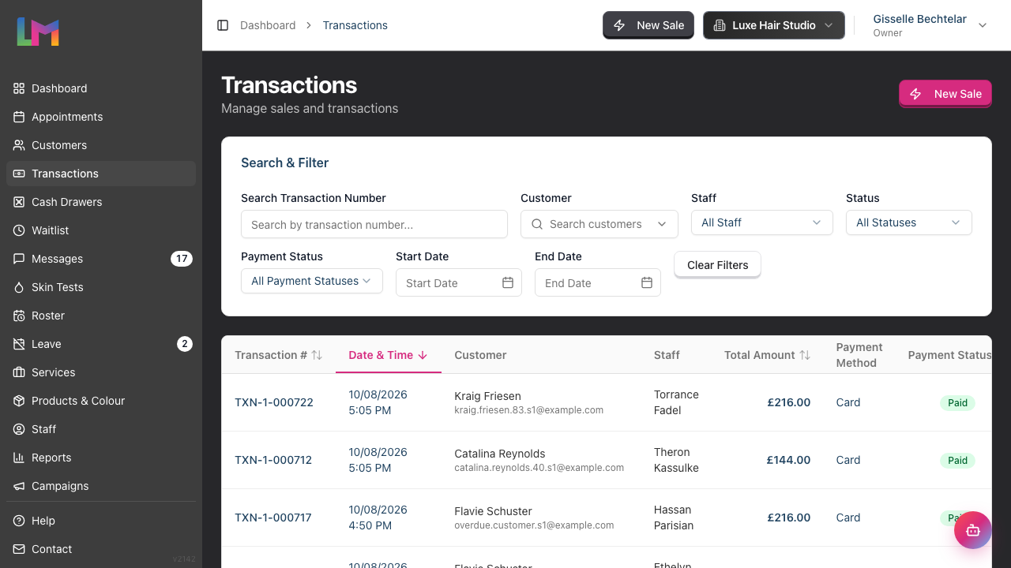Click the Messages badge showing 17
Screen dimensions: 1011x568
point(182,259)
